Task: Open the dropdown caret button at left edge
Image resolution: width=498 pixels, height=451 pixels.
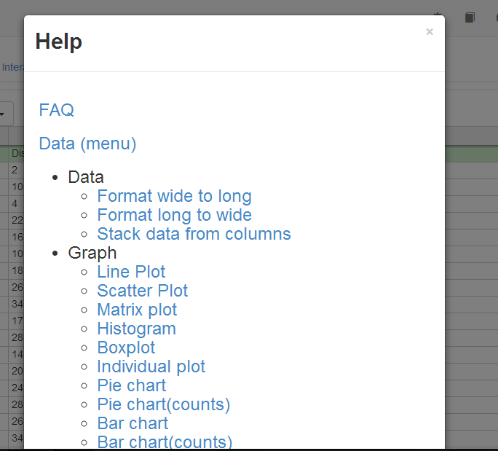Action: (x=6, y=114)
